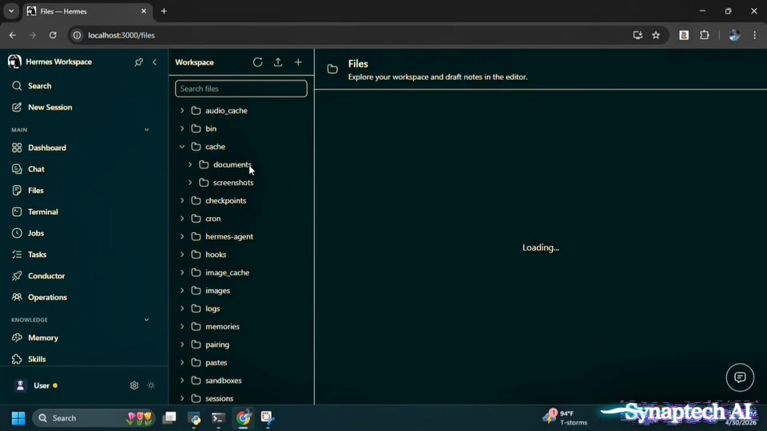767x431 pixels.
Task: Open the browser profile avatar
Action: pos(734,35)
